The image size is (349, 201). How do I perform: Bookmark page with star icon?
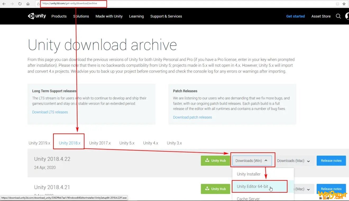click(x=344, y=4)
